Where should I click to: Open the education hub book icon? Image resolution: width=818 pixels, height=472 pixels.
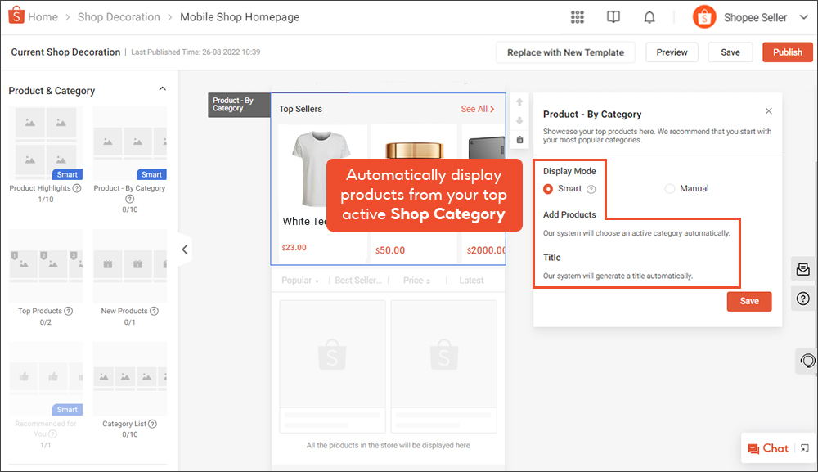pos(613,16)
